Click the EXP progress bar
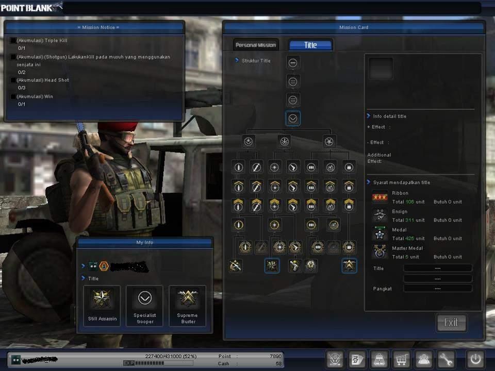 pos(158,363)
